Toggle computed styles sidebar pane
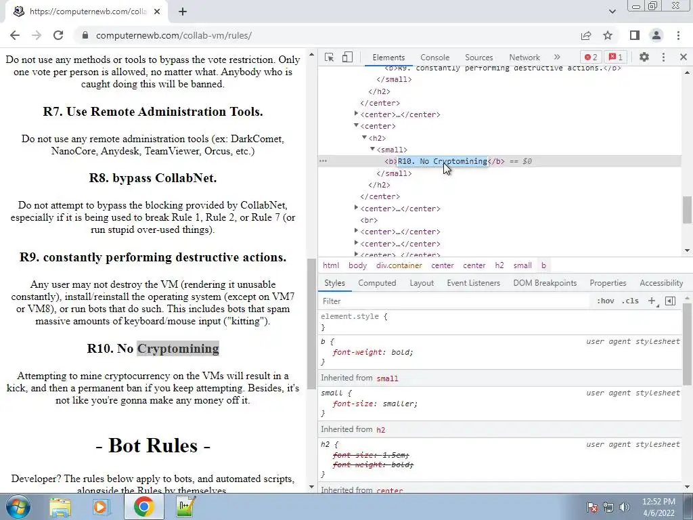Viewport: 693px width, 520px height. (671, 301)
